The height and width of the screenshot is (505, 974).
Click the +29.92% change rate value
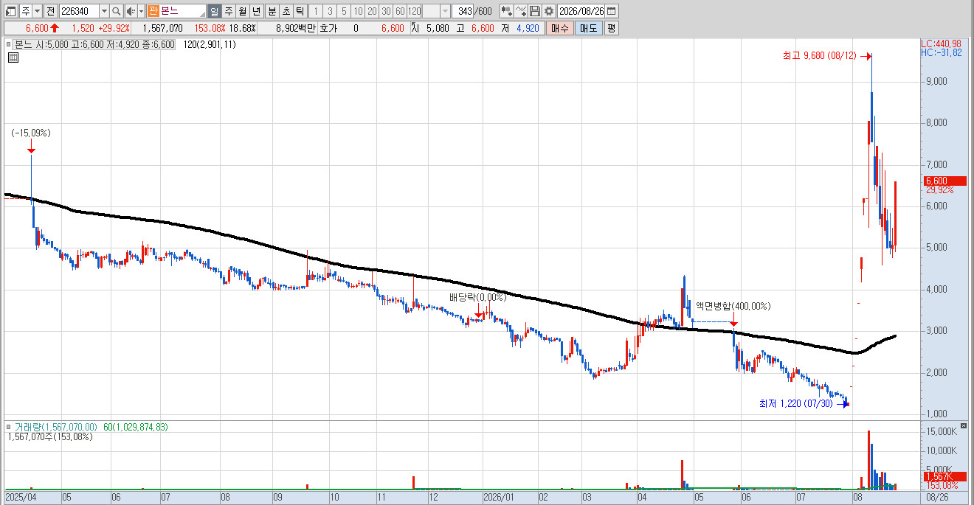(x=114, y=28)
